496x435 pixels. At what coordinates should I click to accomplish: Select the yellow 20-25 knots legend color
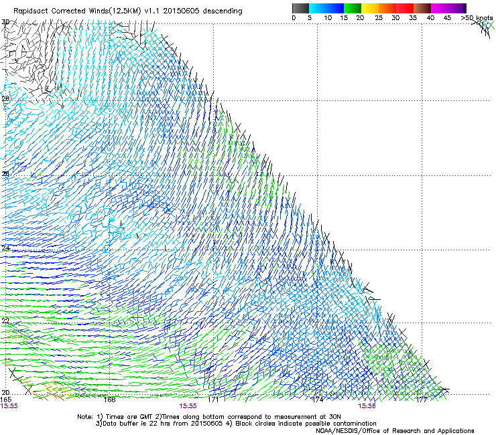[370, 8]
